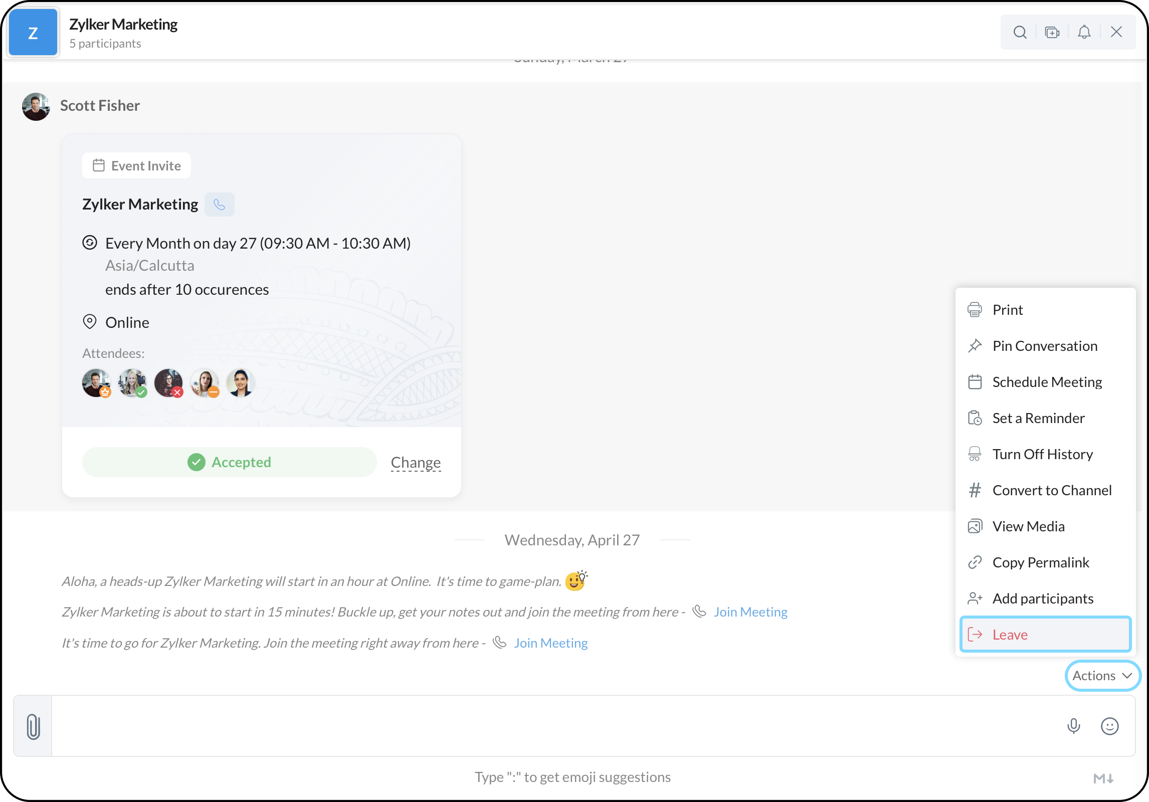Viewport: 1149px width, 802px height.
Task: Click Change next to Accepted status
Action: point(416,462)
